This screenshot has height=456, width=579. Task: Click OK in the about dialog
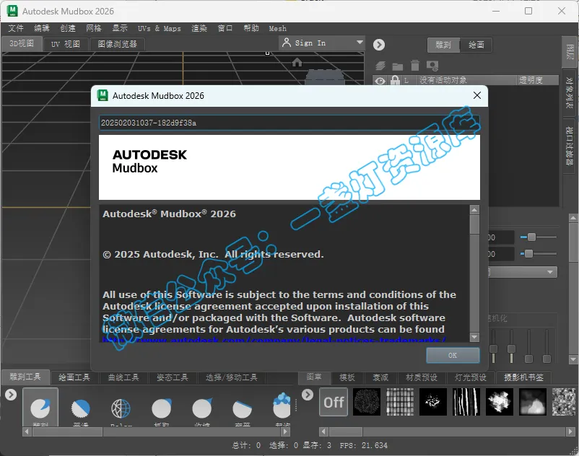(x=453, y=355)
